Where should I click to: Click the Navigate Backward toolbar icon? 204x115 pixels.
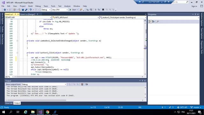point(5,10)
